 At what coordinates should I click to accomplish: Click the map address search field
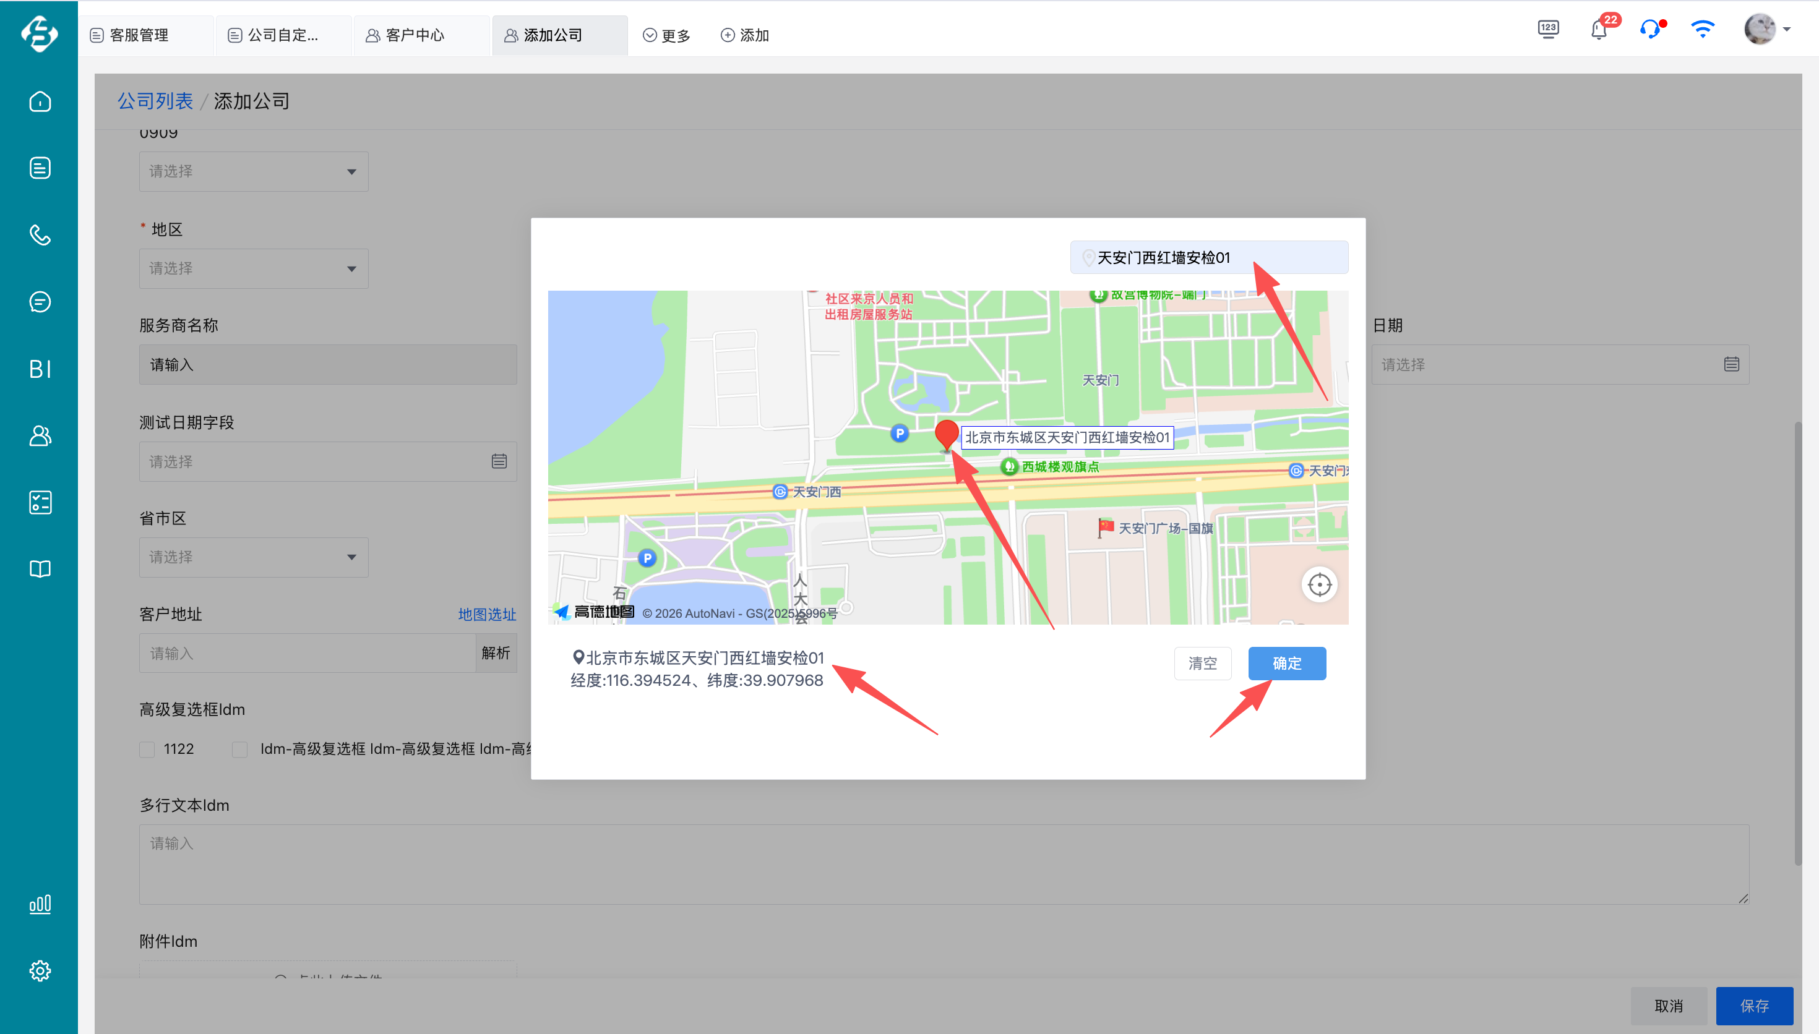coord(1209,258)
